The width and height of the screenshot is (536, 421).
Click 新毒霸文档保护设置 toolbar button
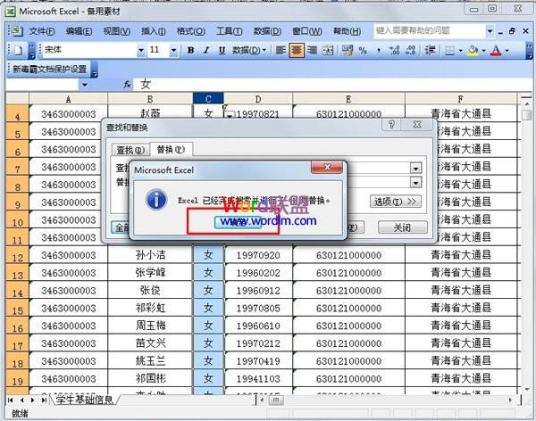(x=50, y=69)
